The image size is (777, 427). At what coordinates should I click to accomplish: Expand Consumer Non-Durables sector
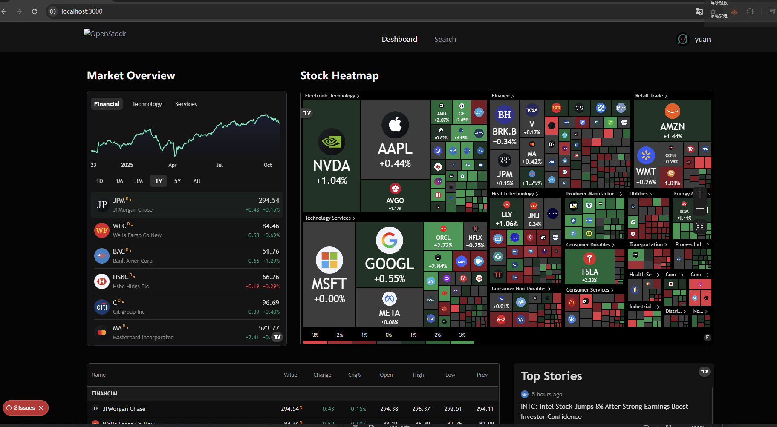(x=521, y=289)
